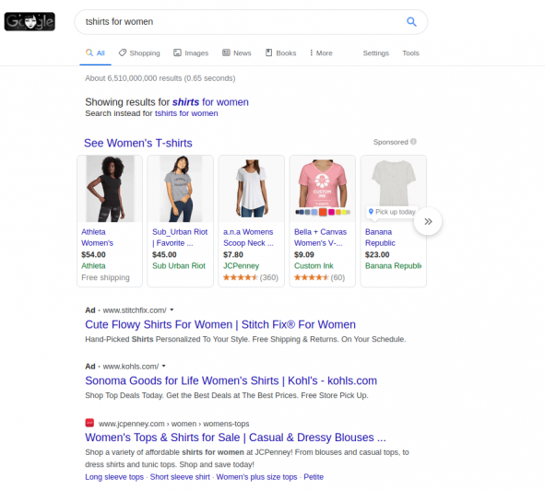
Task: Open the Petite sitelink
Action: [x=314, y=477]
